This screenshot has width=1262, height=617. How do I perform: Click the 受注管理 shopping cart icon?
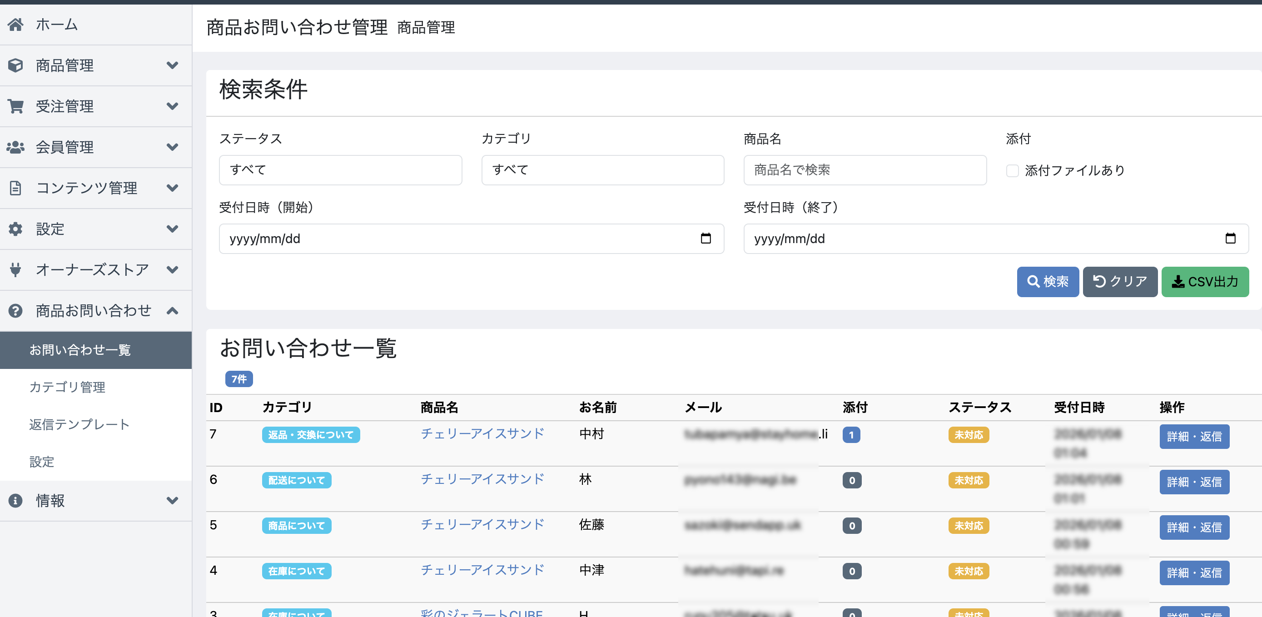click(x=15, y=106)
